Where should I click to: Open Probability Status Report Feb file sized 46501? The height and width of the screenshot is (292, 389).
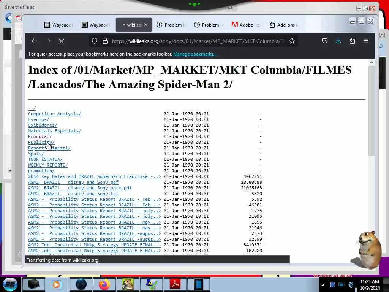pos(95,205)
